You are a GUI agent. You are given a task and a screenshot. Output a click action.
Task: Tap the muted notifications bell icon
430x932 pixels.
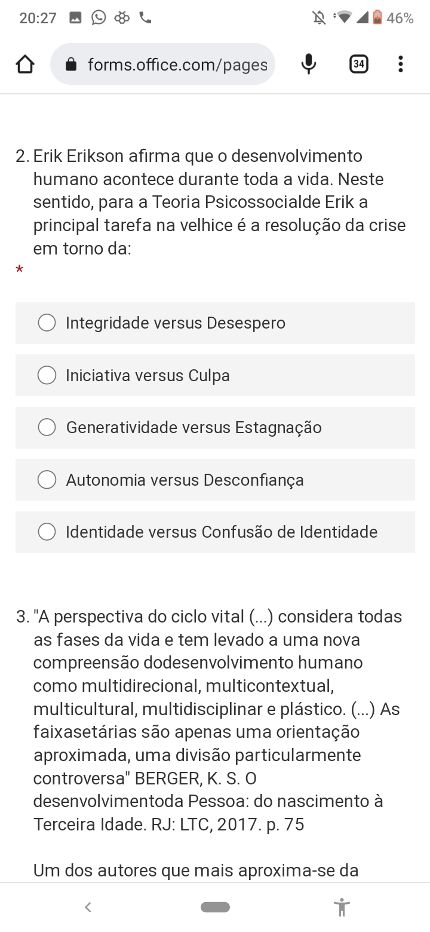(320, 18)
